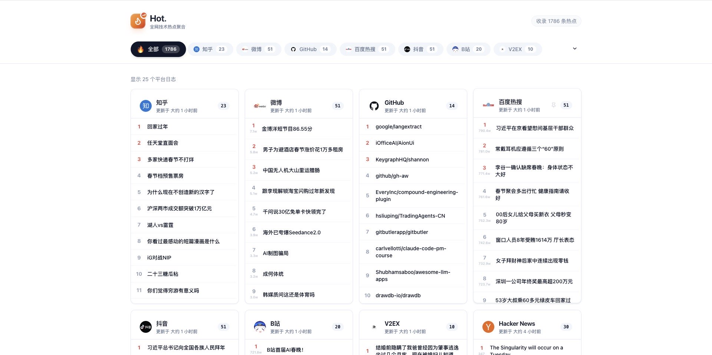The width and height of the screenshot is (712, 355).
Task: Click the GitHub octocat icon in card header
Action: pyautogui.click(x=374, y=106)
